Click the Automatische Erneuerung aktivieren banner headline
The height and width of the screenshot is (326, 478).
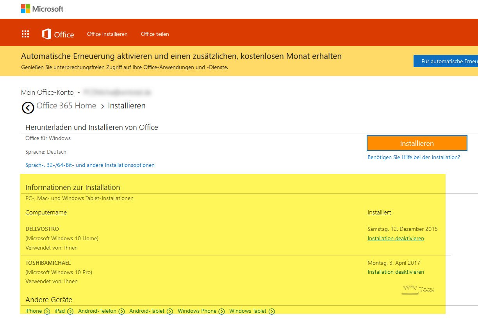(181, 56)
